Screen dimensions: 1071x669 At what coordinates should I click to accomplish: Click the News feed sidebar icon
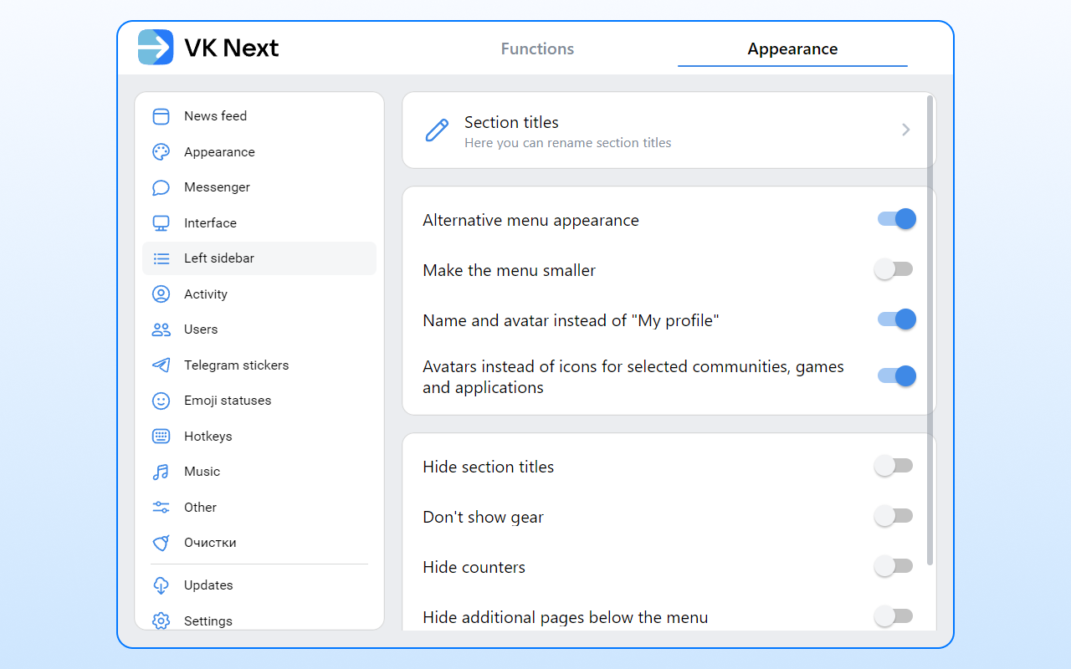[x=161, y=116]
